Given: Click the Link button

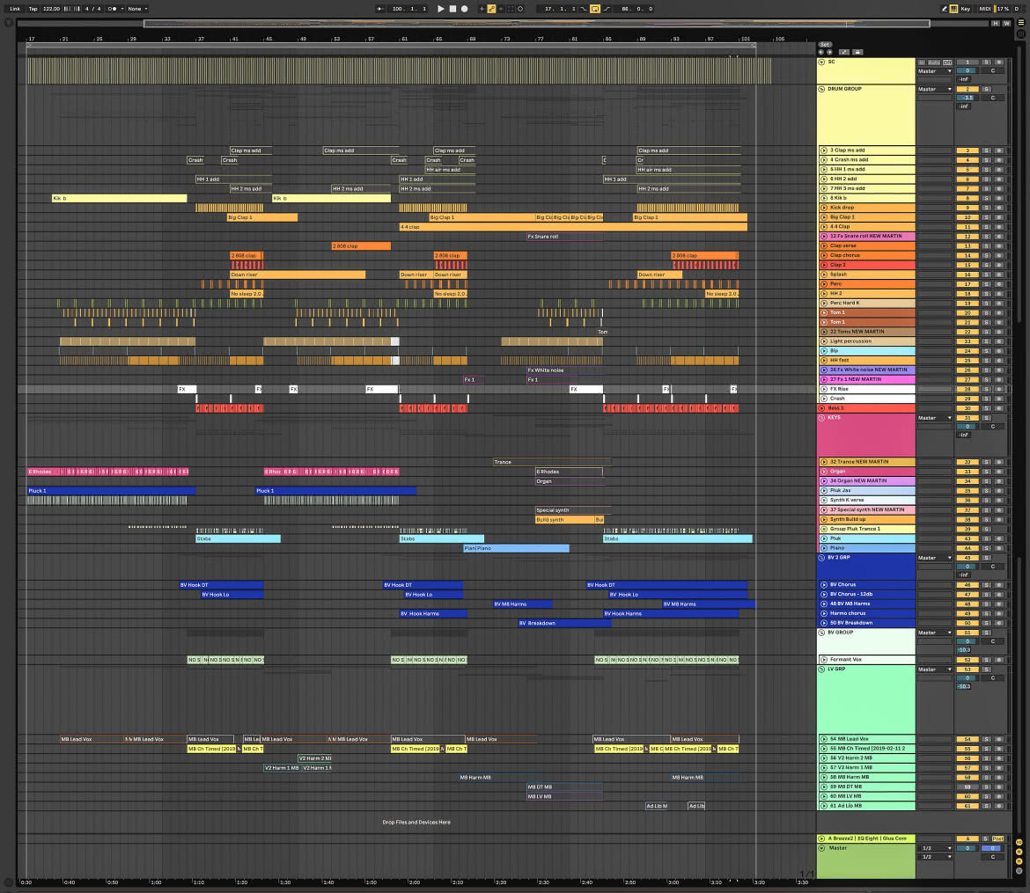Looking at the screenshot, I should [x=15, y=9].
